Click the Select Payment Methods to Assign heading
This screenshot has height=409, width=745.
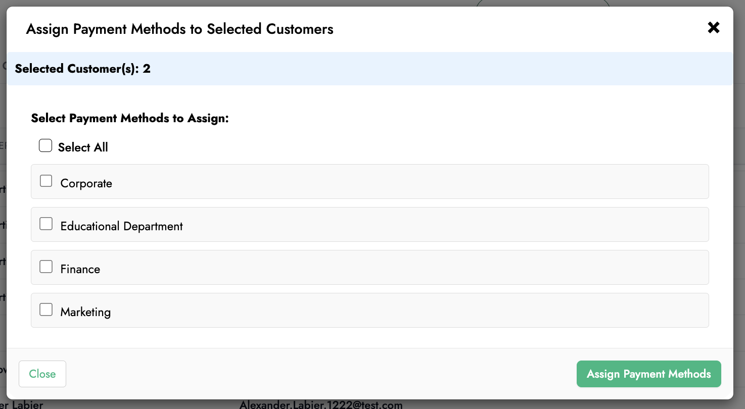[x=130, y=118]
